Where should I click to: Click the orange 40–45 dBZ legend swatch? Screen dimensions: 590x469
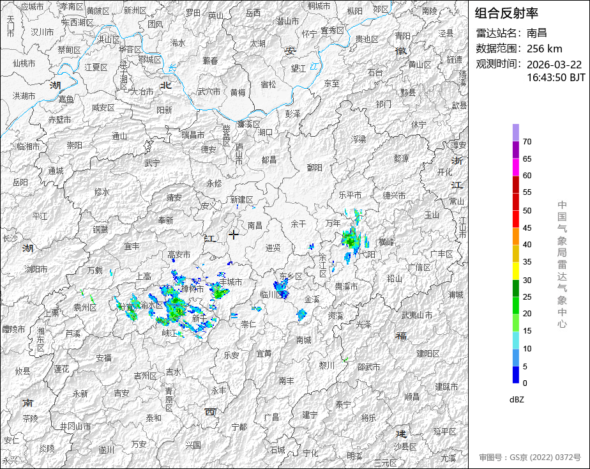515,236
